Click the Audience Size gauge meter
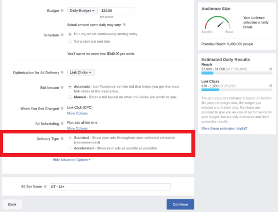This screenshot has height=212, width=278. [x=217, y=23]
